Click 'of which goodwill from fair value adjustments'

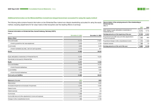22,43
